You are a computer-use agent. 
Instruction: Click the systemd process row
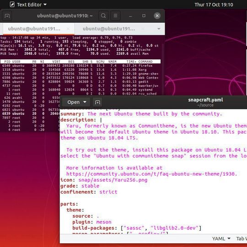click(x=81, y=90)
